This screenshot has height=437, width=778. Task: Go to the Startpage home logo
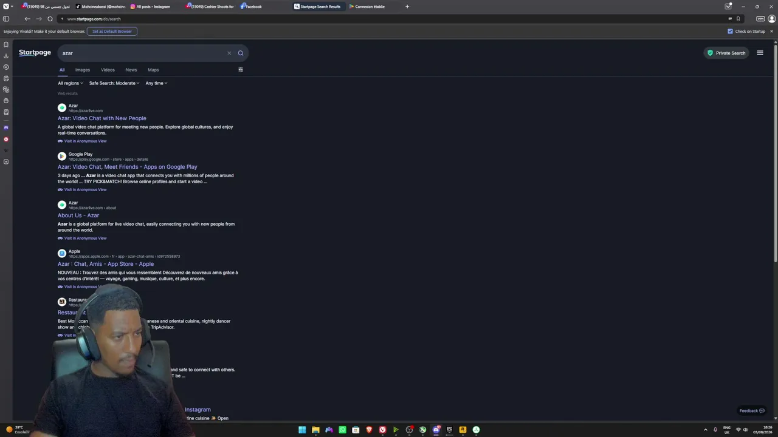[35, 53]
